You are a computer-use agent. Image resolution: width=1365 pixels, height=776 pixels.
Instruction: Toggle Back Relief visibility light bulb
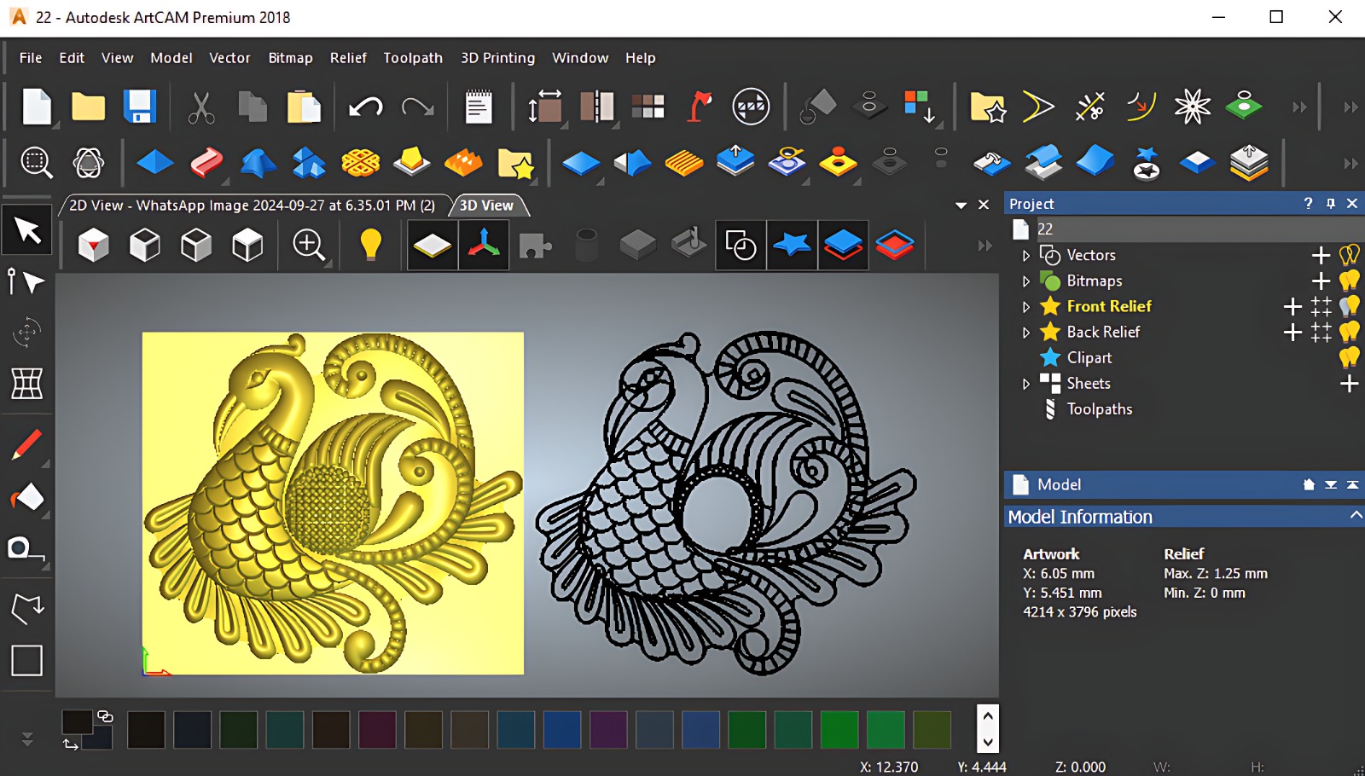(1349, 332)
